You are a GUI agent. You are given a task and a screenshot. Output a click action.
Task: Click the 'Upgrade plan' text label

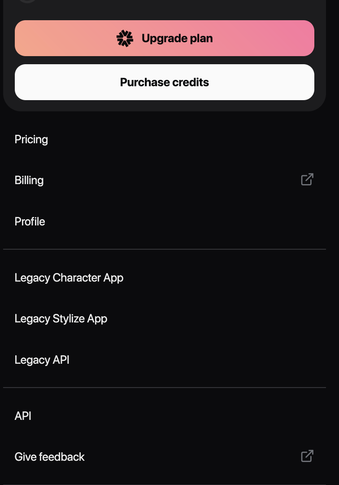177,38
